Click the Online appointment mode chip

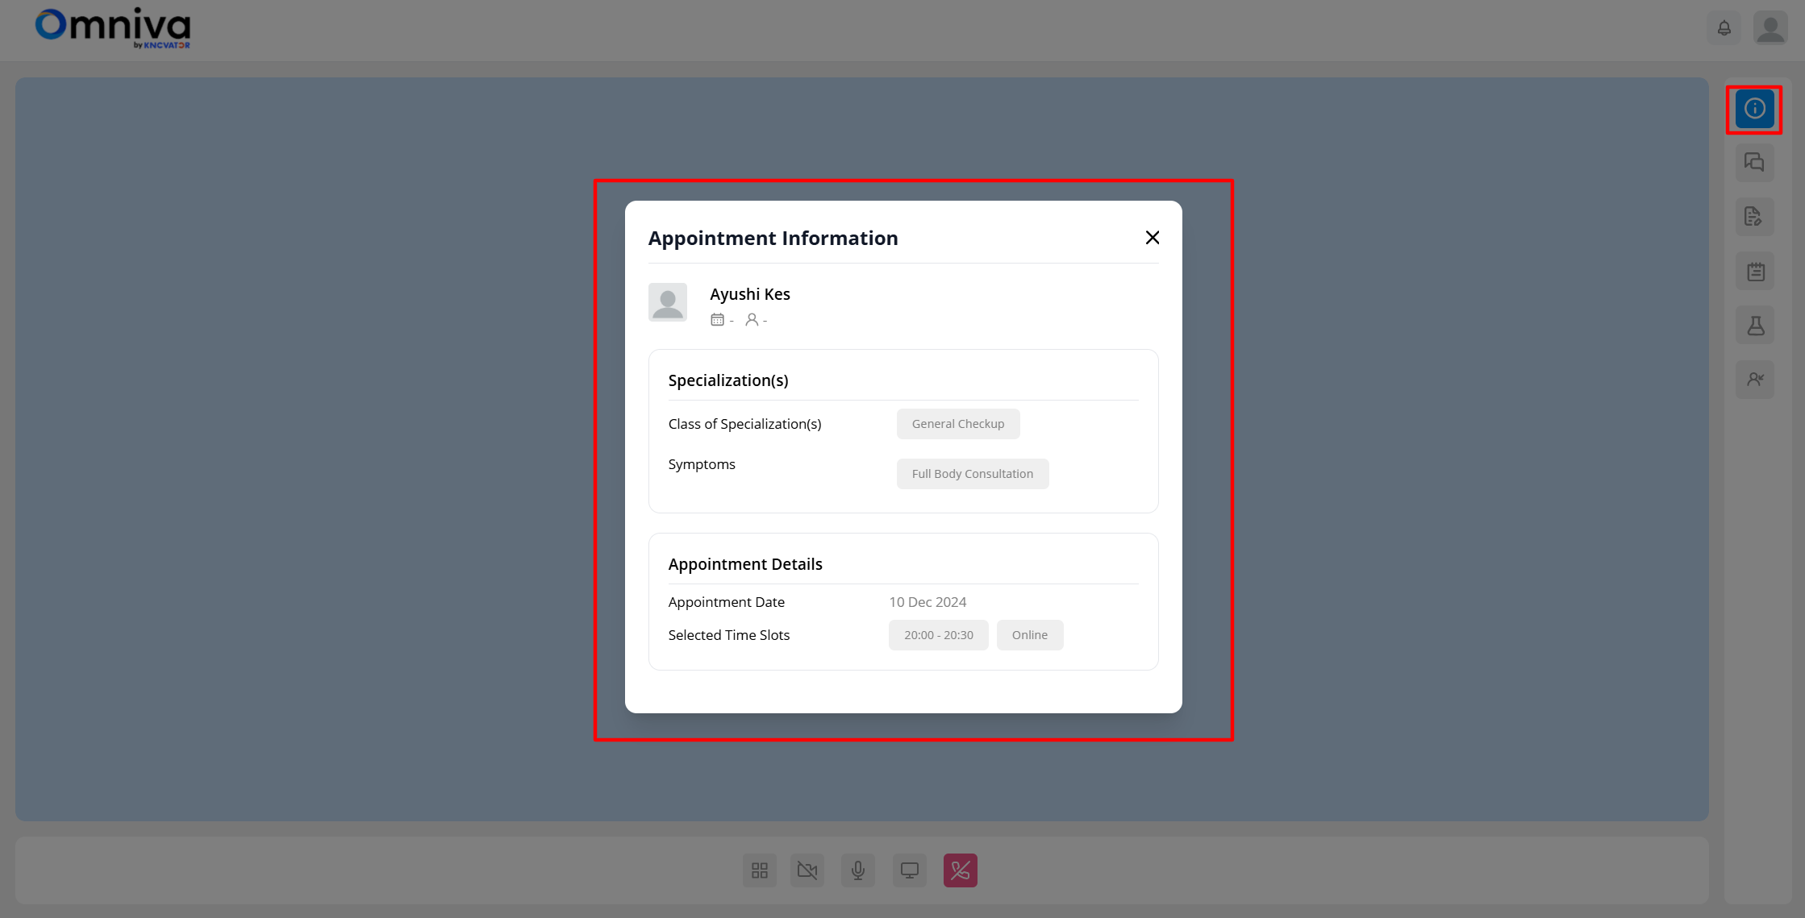pyautogui.click(x=1029, y=635)
